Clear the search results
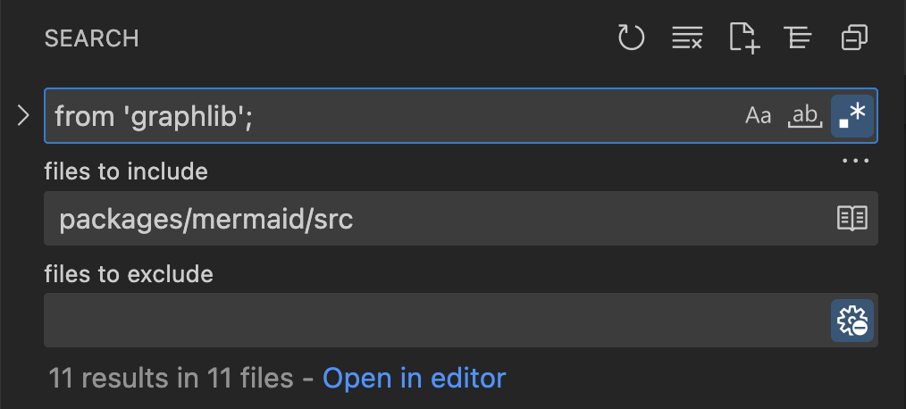 point(687,38)
